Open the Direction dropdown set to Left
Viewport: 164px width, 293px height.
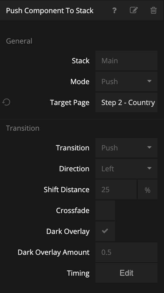click(x=126, y=169)
